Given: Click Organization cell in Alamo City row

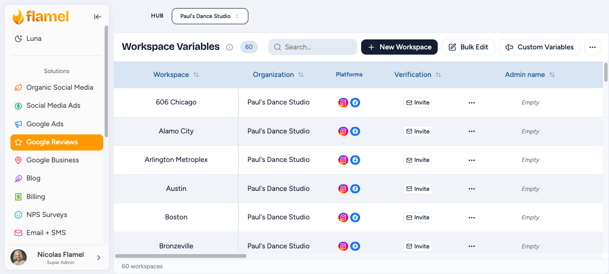Looking at the screenshot, I should coord(278,131).
